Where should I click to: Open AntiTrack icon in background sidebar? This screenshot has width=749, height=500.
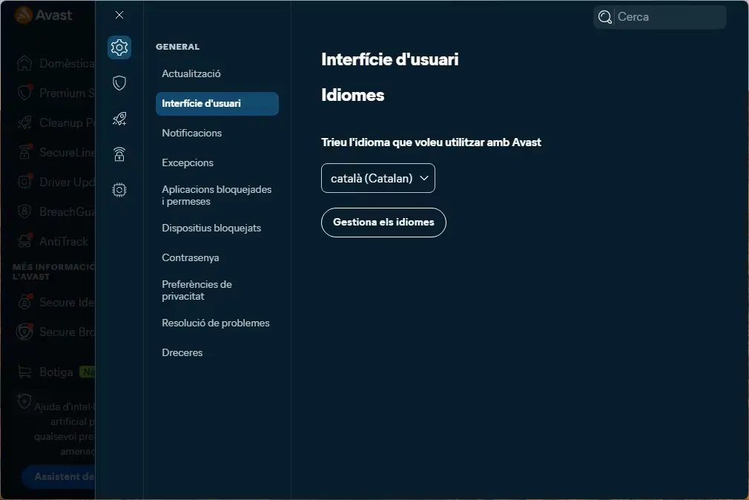click(x=24, y=241)
